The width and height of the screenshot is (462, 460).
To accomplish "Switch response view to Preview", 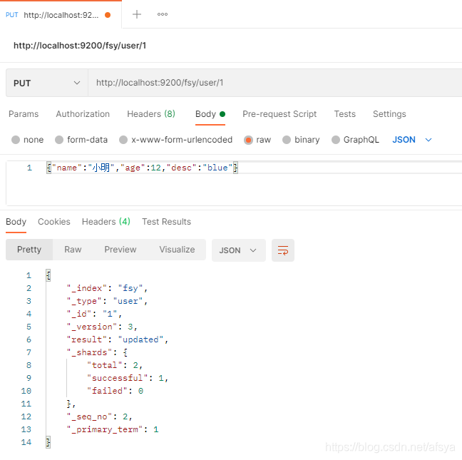I will (120, 250).
